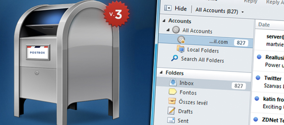Click the 827 badge on account row

241,43
